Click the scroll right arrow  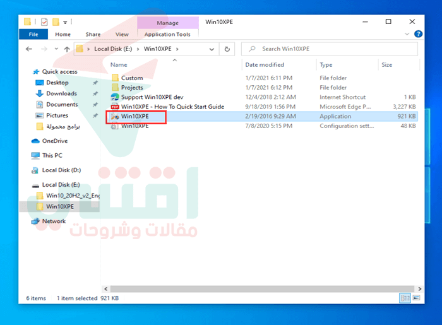(419, 289)
